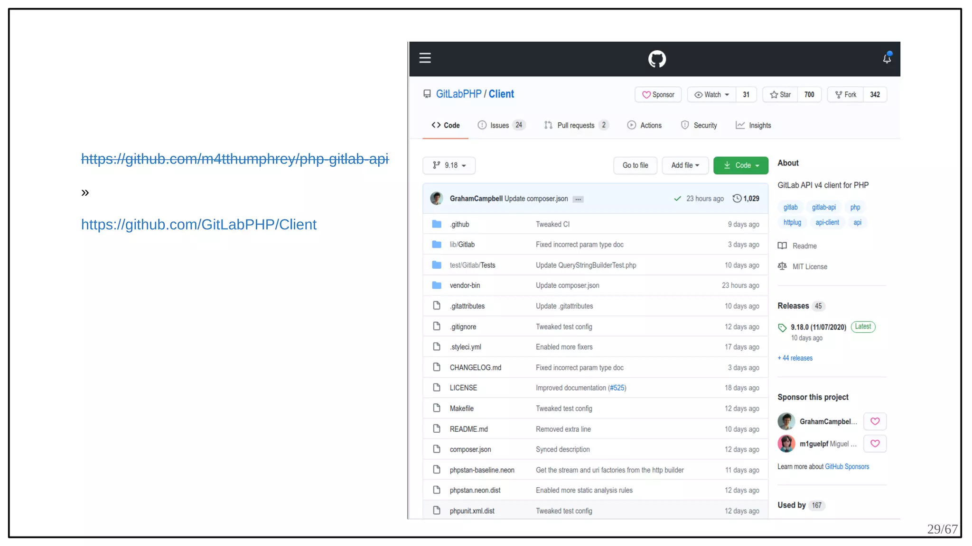This screenshot has height=546, width=972.
Task: Click heart sponsor button for m1guelpf
Action: [x=875, y=444]
